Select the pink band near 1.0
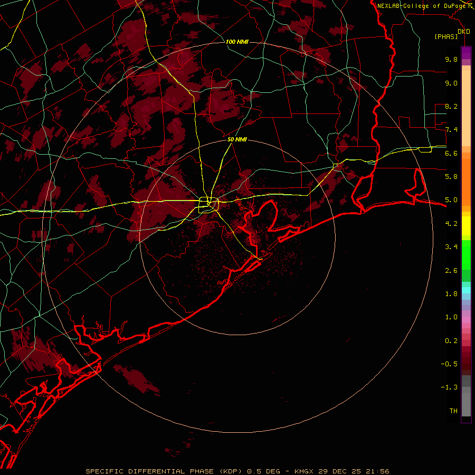This screenshot has height=475, width=475. pyautogui.click(x=466, y=320)
